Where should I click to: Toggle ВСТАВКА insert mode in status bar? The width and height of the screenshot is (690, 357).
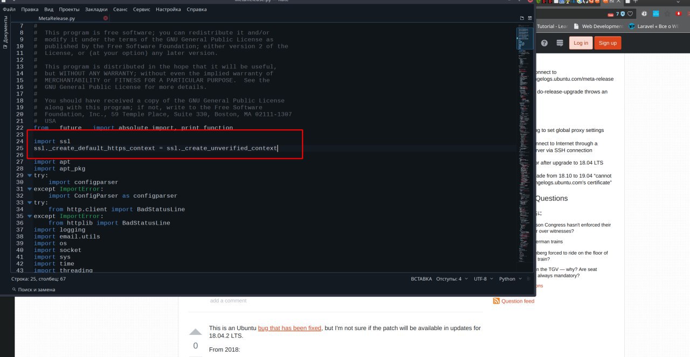422,279
